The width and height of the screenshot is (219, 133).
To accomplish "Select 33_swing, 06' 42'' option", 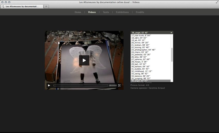I will click(x=151, y=74).
